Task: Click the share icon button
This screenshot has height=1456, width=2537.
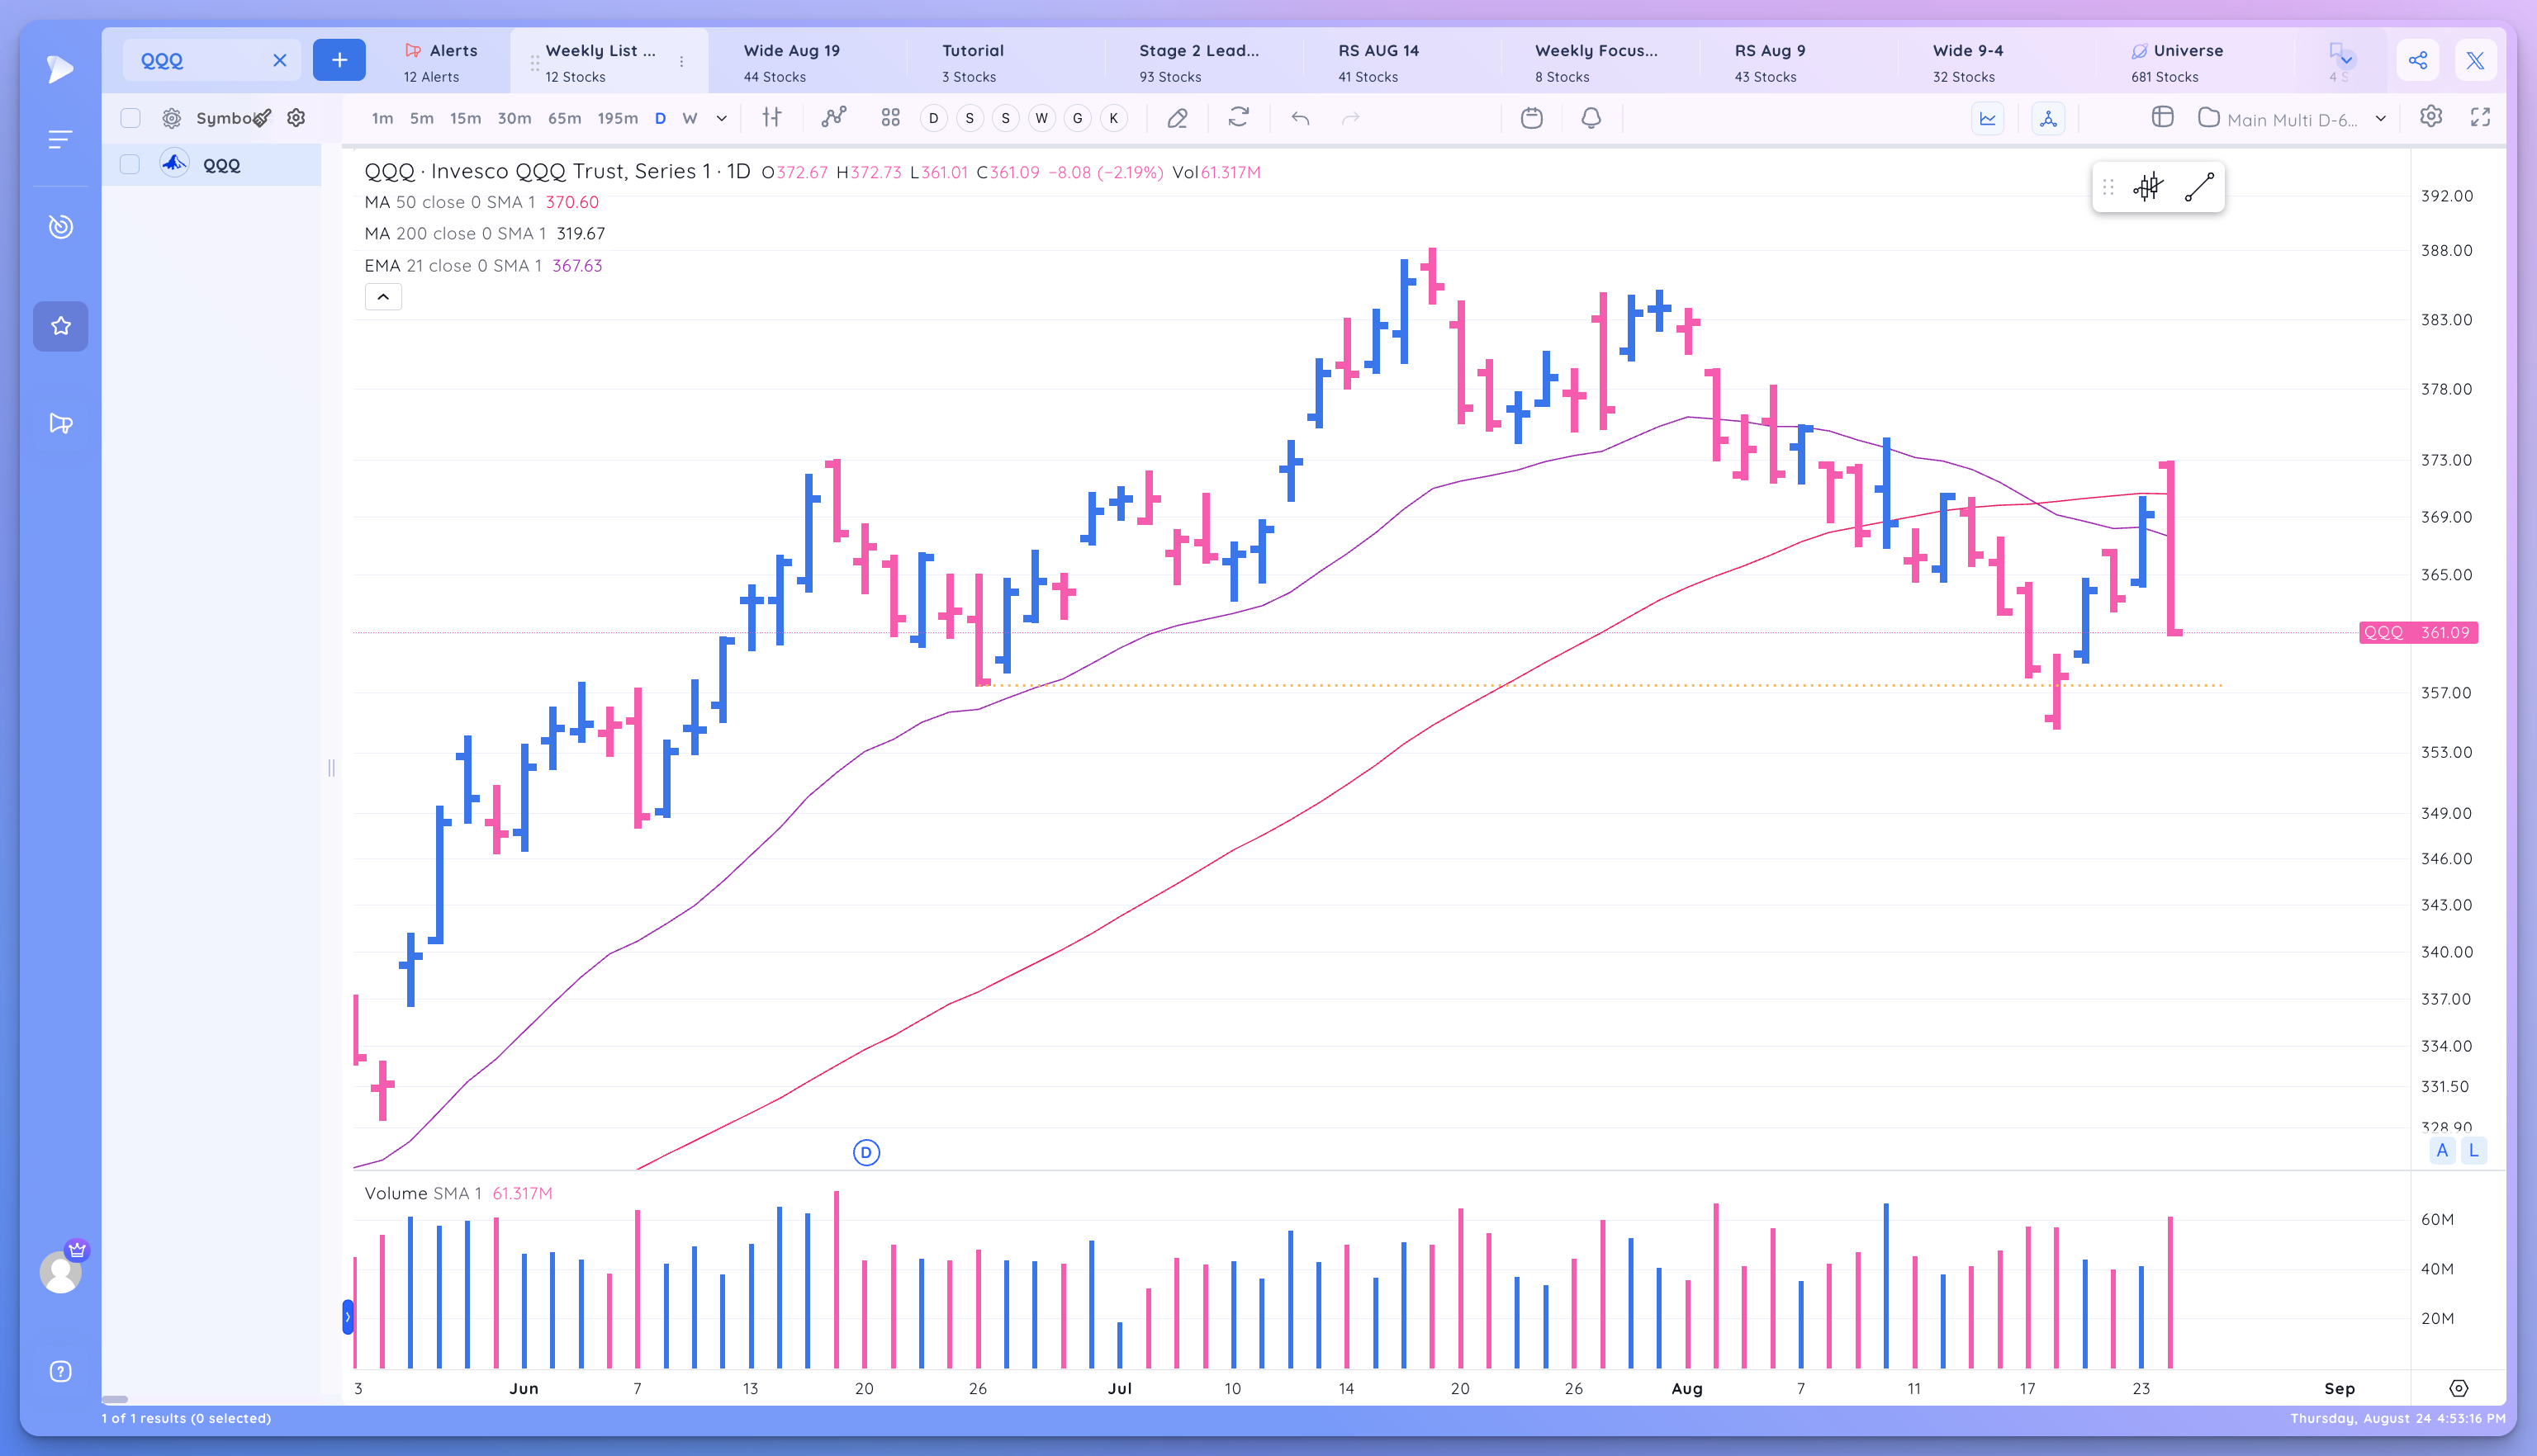Action: (2417, 60)
